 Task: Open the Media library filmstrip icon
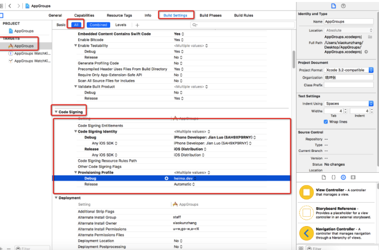pyautogui.click(x=353, y=177)
